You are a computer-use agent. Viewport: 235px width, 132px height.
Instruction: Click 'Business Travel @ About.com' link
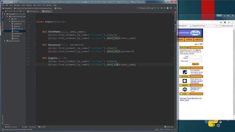point(191,98)
